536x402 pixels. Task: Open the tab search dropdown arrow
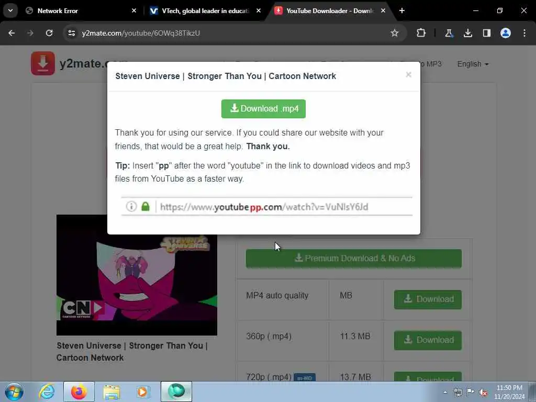[x=10, y=11]
